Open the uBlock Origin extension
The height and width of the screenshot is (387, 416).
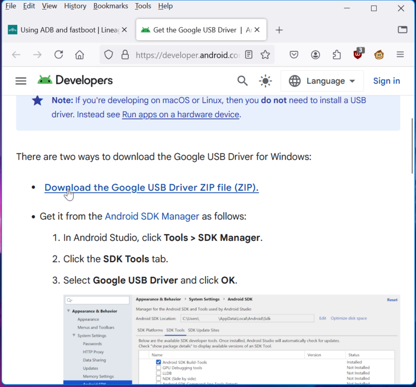[x=357, y=54]
